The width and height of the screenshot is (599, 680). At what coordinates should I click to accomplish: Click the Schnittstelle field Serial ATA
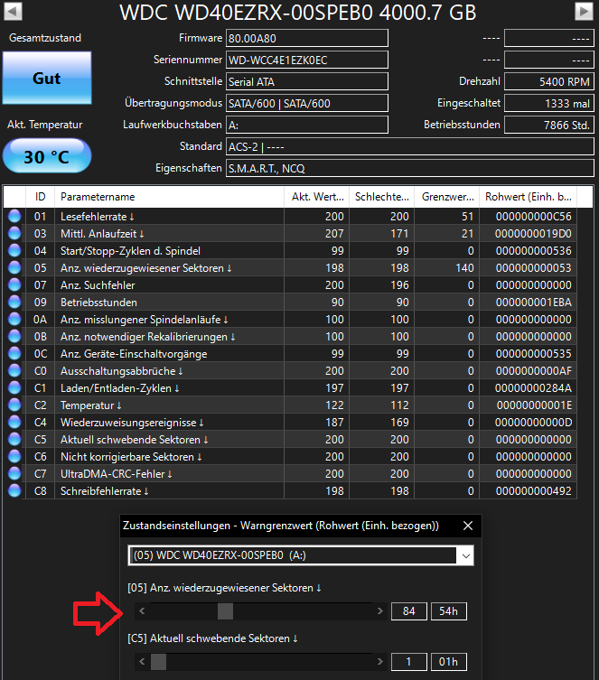307,81
